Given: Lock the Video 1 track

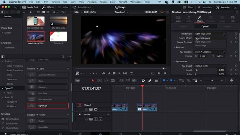Looking at the screenshot, I should click(x=86, y=109).
